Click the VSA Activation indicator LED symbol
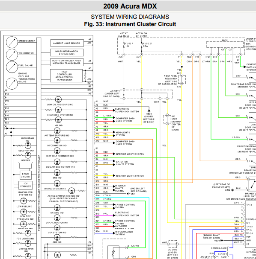256x259 pixels. [57, 218]
